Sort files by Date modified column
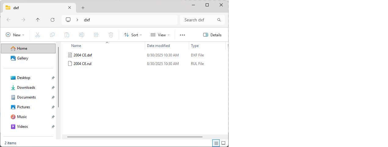 coord(158,46)
